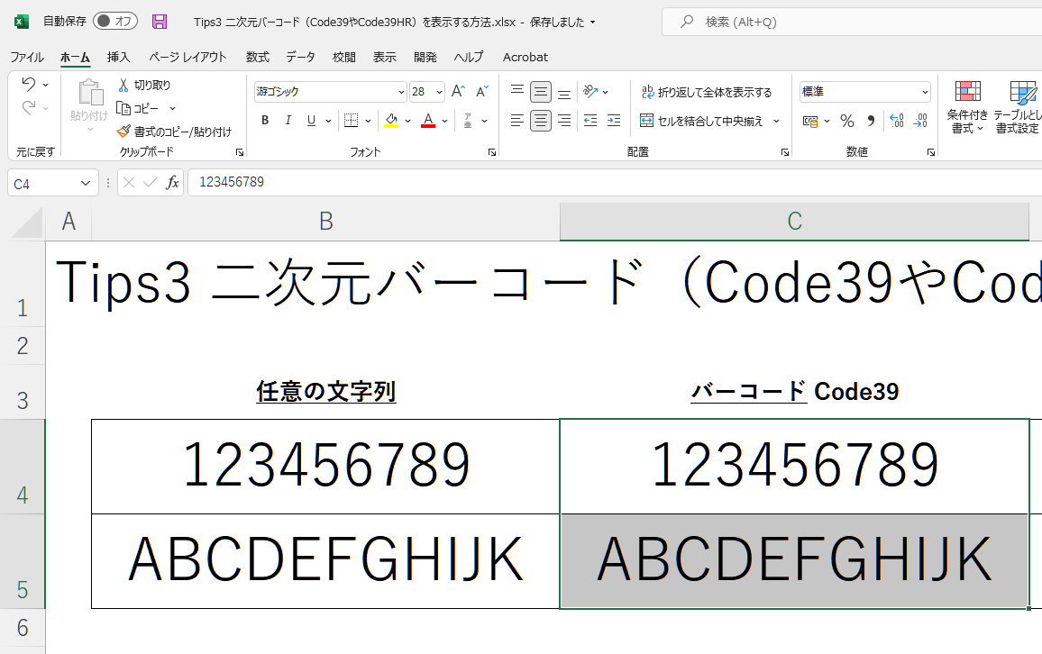Open the number format dropdown 標準

point(925,92)
